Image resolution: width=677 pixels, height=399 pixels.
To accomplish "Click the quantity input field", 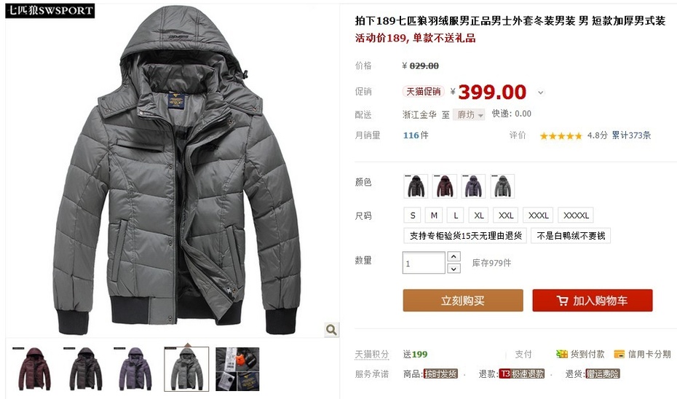I will pos(424,263).
